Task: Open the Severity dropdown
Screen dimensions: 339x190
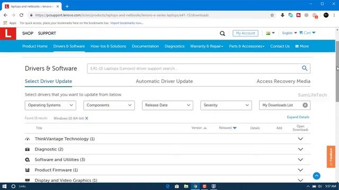Action: [x=226, y=106]
